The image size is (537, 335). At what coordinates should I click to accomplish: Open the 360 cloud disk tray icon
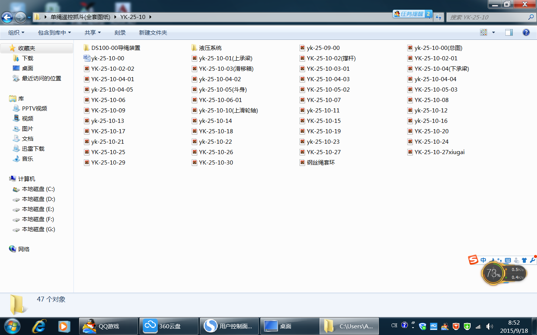pyautogui.click(x=434, y=326)
